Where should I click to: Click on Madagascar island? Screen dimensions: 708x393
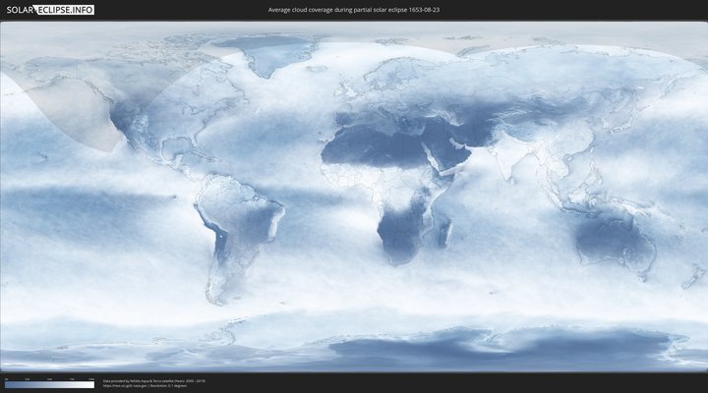tap(447, 233)
